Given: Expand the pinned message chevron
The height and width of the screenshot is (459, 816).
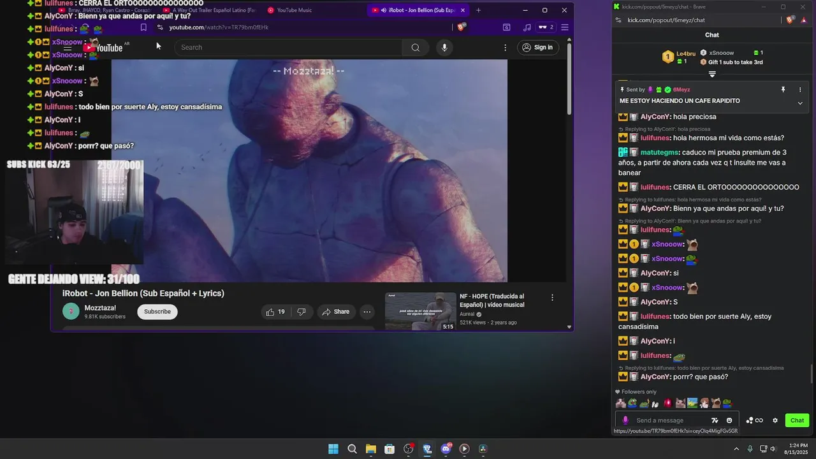Looking at the screenshot, I should click(800, 103).
